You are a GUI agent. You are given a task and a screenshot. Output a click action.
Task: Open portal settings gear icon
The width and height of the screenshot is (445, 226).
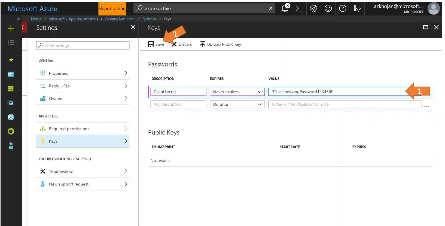(x=313, y=8)
